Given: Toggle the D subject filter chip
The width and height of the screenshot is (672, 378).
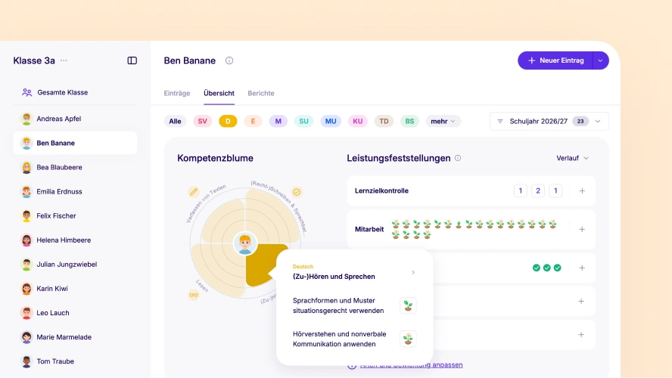Looking at the screenshot, I should point(228,121).
